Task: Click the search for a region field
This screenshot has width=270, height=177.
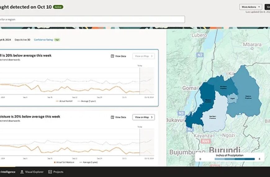Action: (92, 19)
